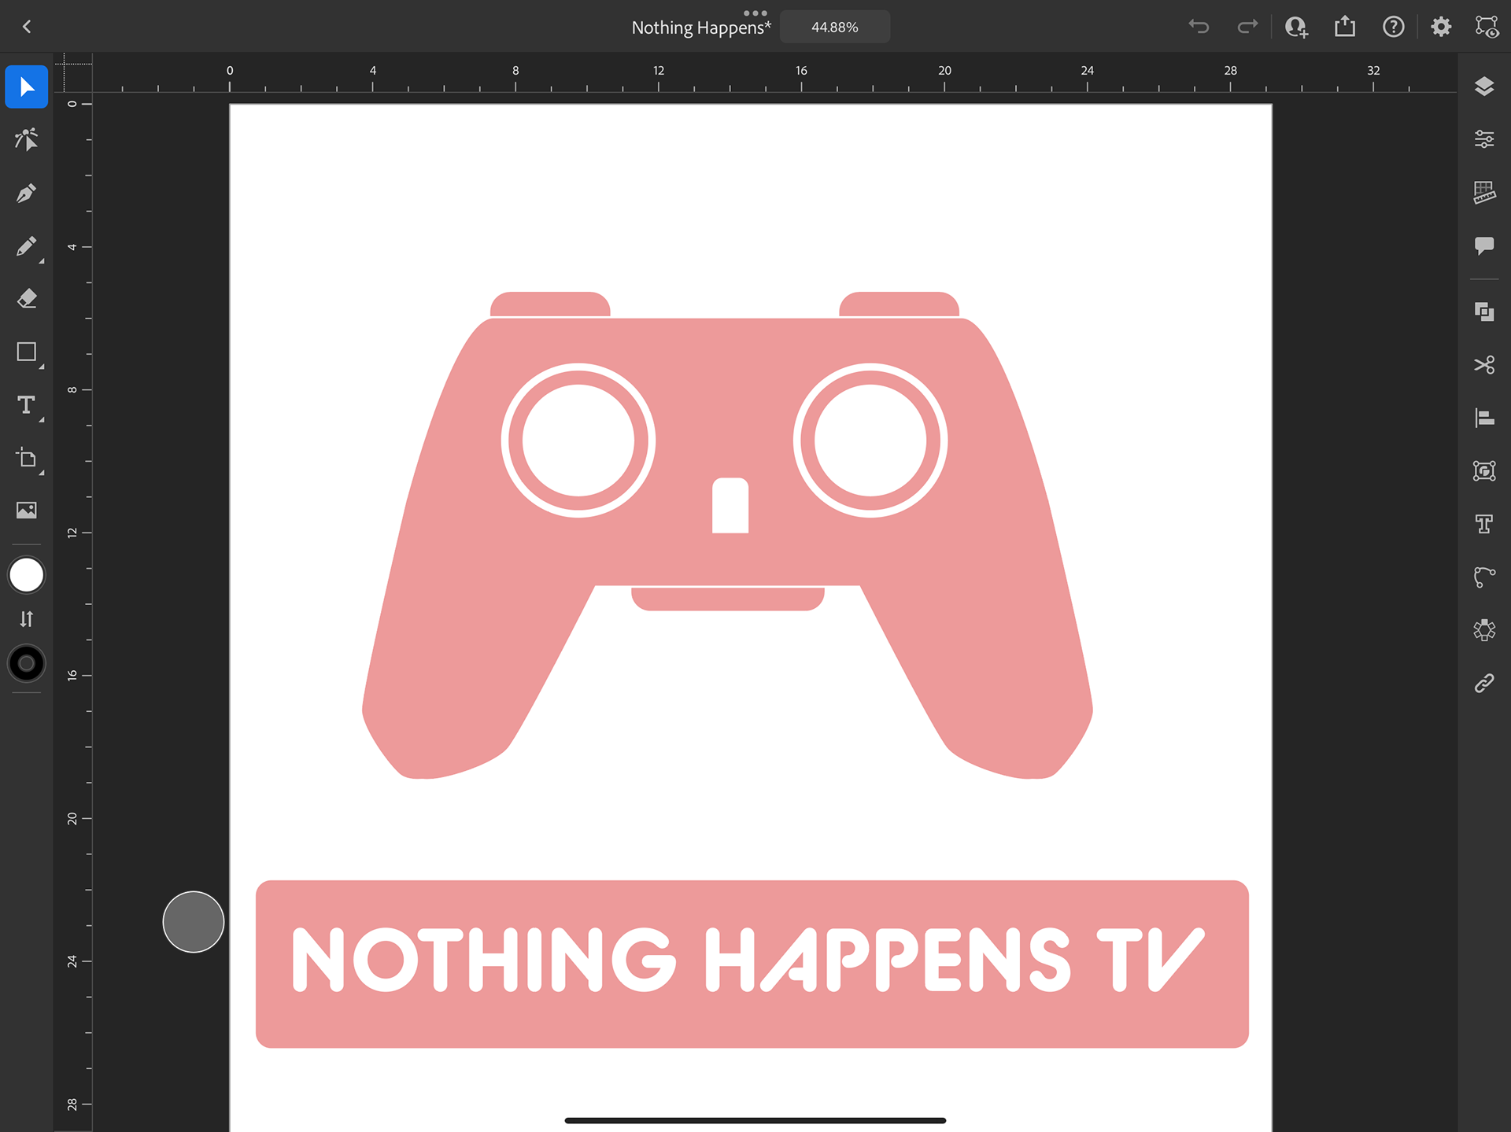Open the Precision grid and ruler panel

click(1484, 193)
